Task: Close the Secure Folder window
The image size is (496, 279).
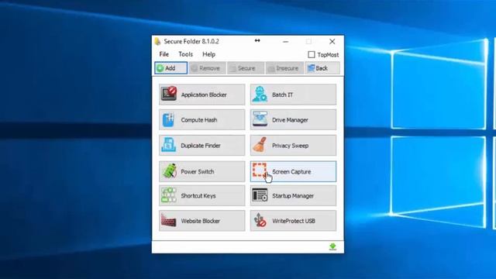Action: [x=332, y=41]
